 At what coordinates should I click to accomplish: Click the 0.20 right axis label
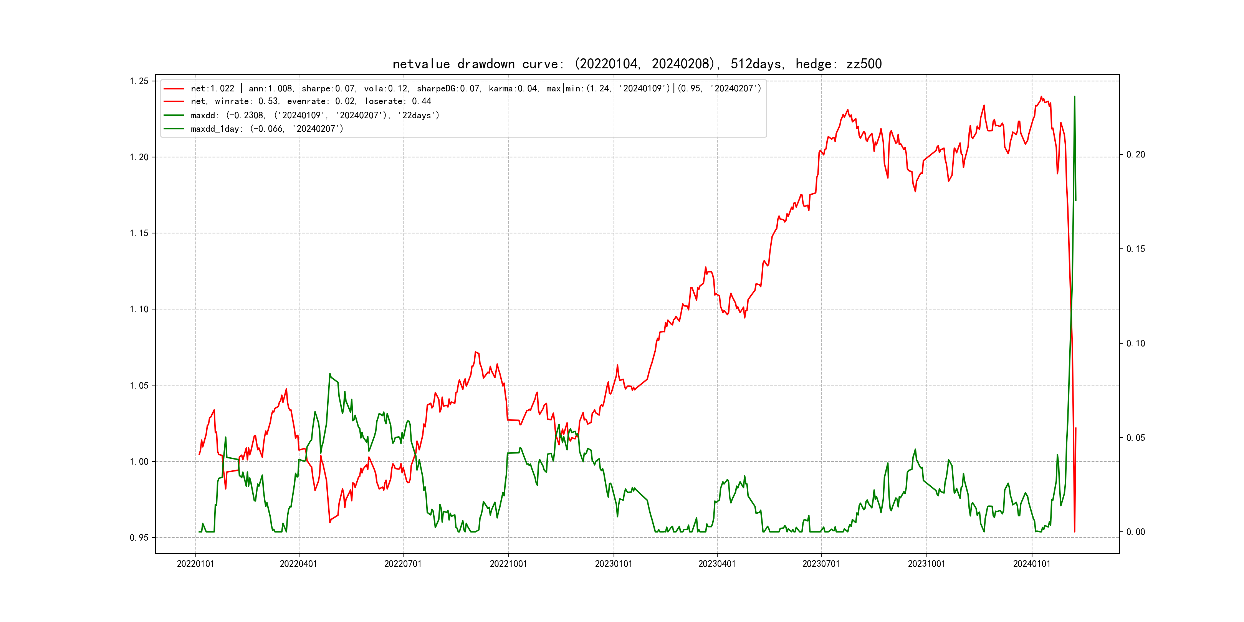1135,154
